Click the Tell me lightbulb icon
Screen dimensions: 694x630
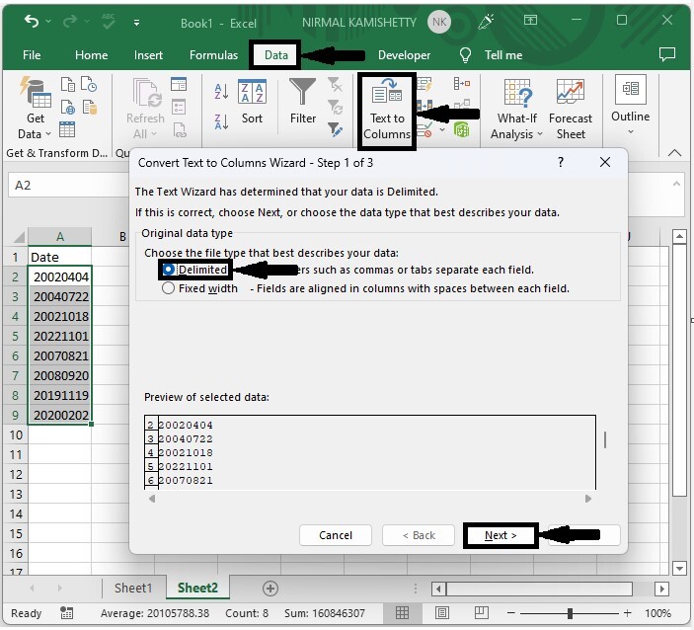pyautogui.click(x=465, y=55)
